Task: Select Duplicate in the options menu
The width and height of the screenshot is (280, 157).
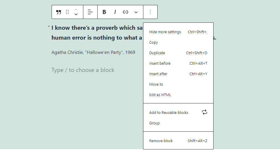Action: click(x=157, y=53)
